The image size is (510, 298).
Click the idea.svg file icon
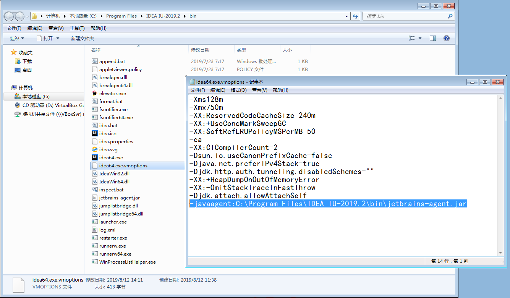pyautogui.click(x=95, y=149)
